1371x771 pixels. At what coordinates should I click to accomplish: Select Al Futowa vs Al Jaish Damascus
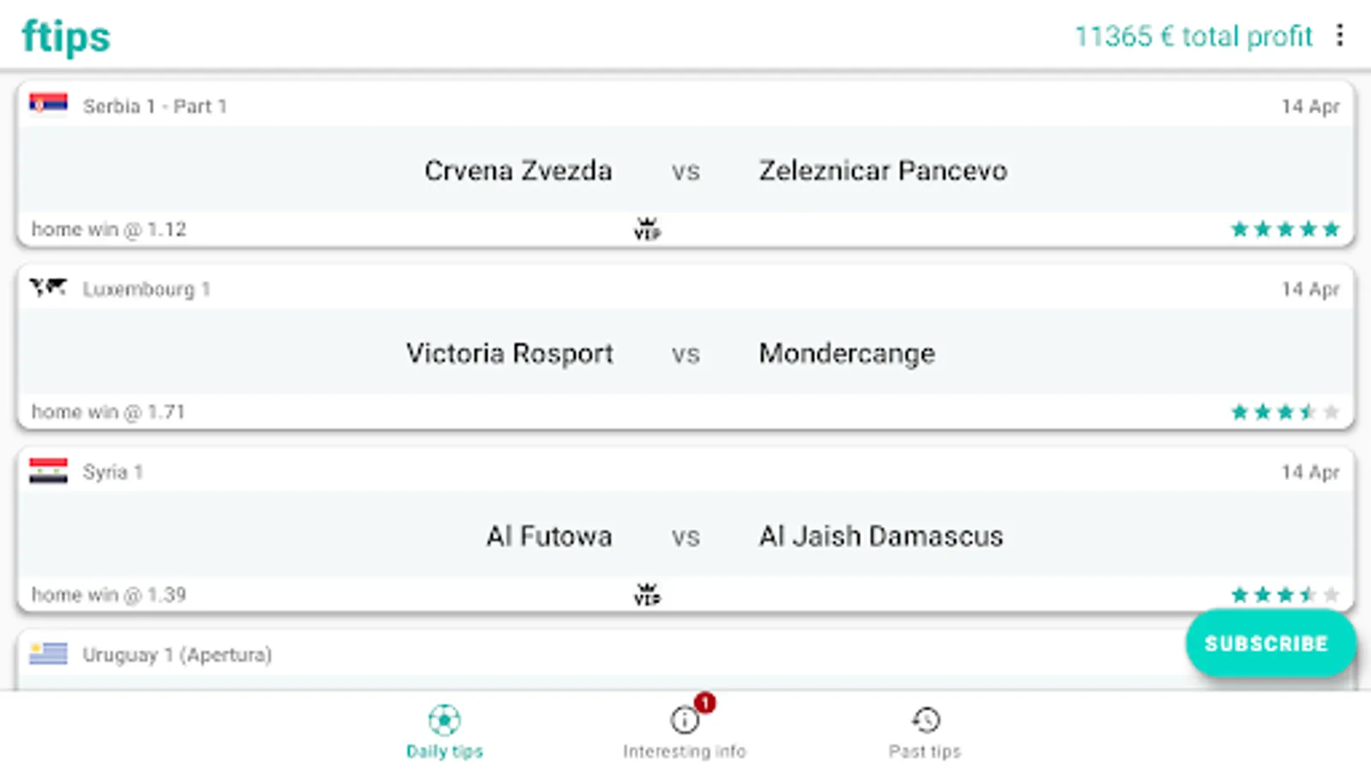685,535
